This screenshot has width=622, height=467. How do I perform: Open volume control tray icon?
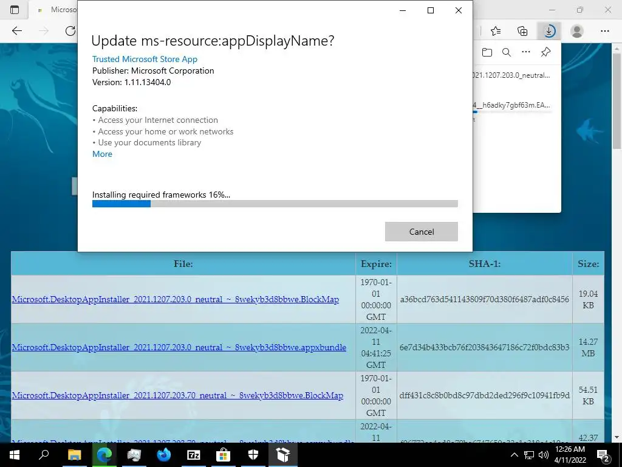544,455
